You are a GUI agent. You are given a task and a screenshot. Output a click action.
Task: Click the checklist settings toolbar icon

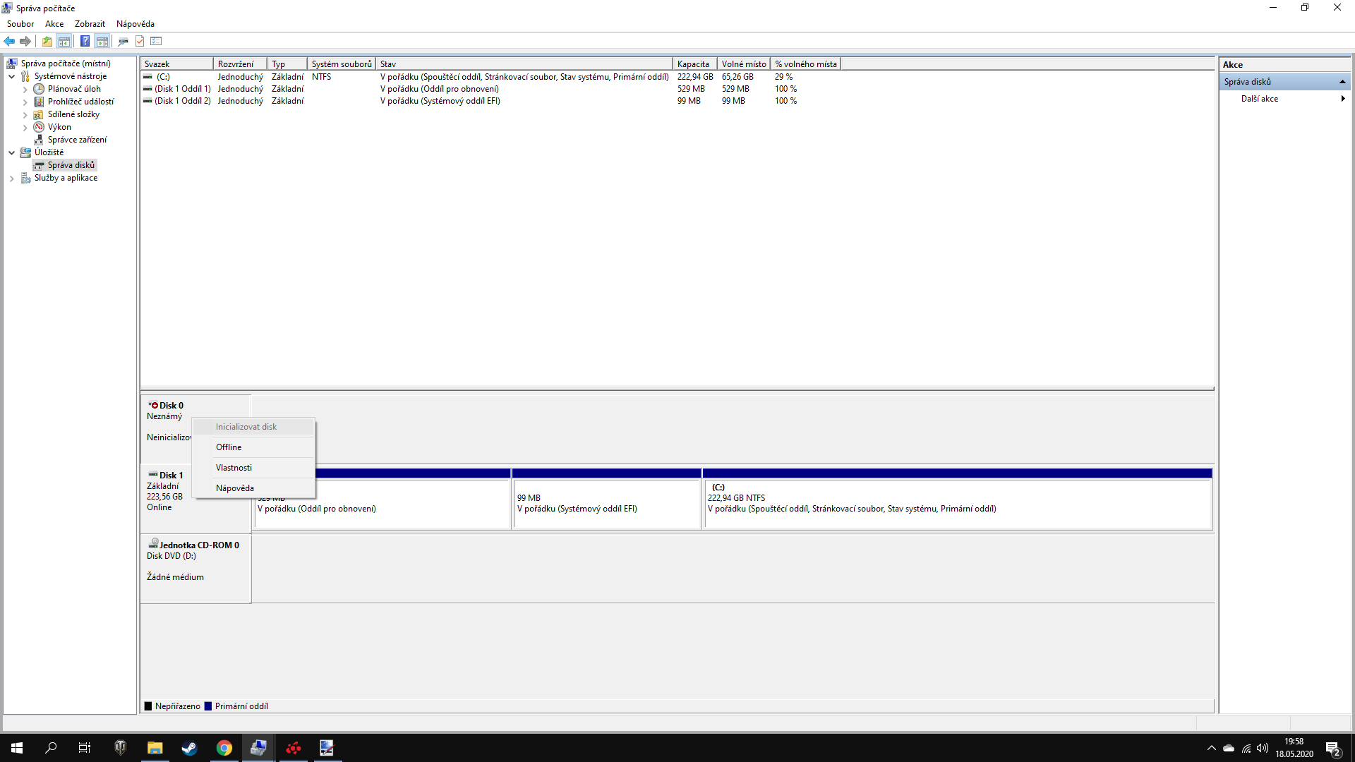[156, 41]
